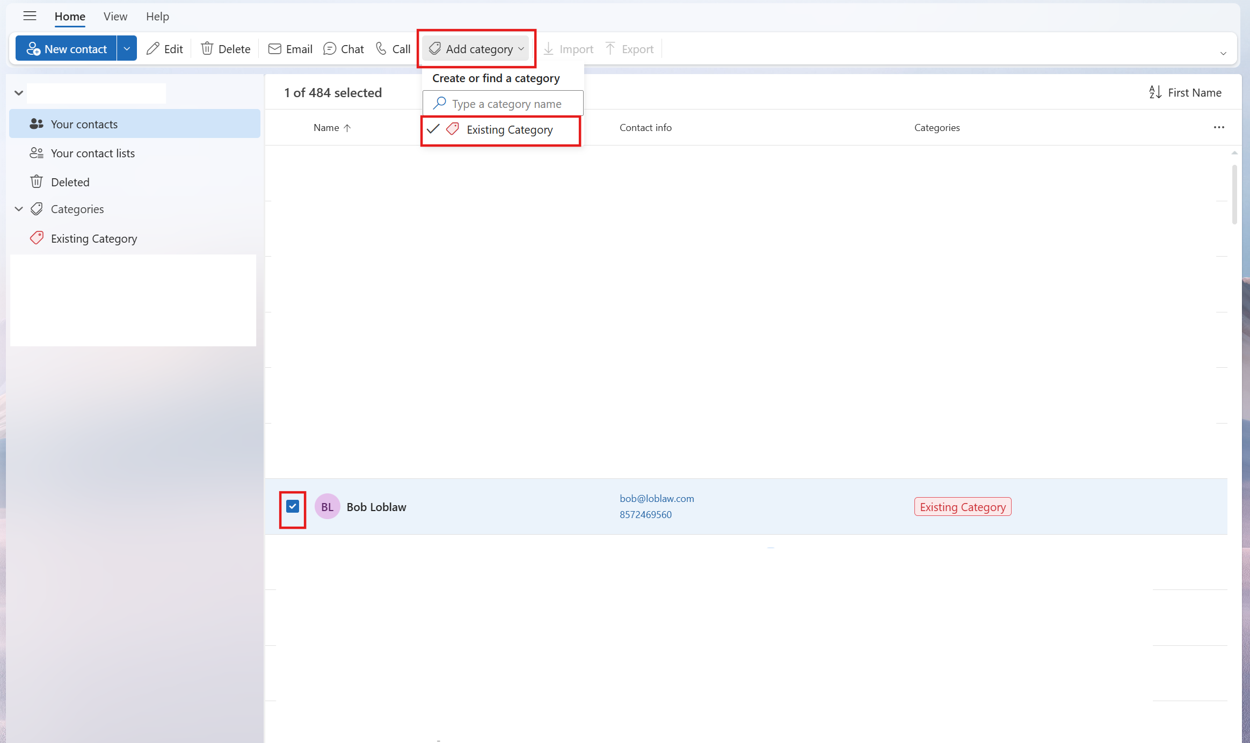Click the red Existing Category pill
1250x743 pixels.
pos(962,506)
